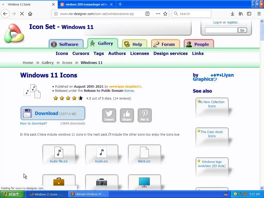Open the Audio.ico icon
The height and width of the screenshot is (198, 264).
pyautogui.click(x=102, y=154)
